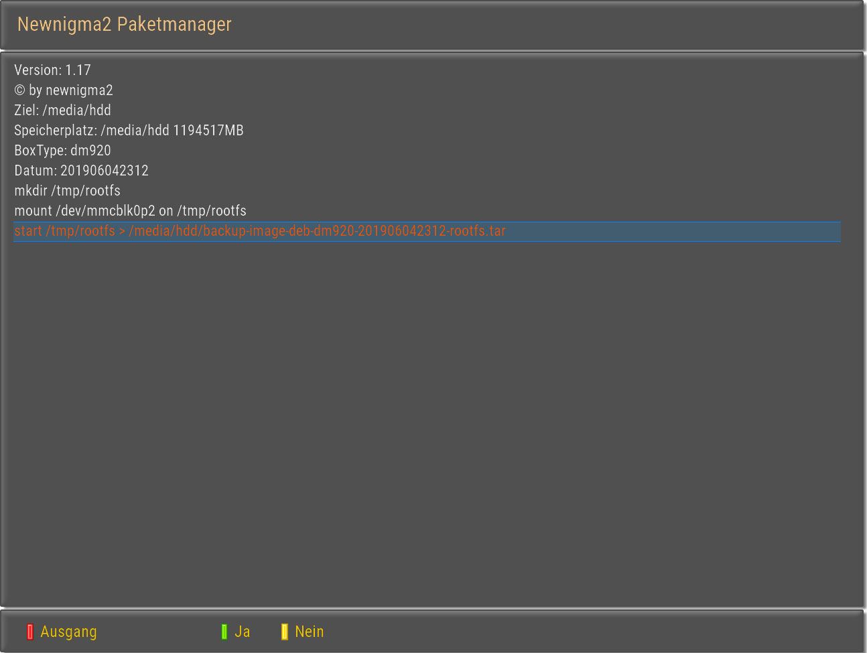Decline using the Nein label
Image resolution: width=867 pixels, height=653 pixels.
tap(309, 632)
